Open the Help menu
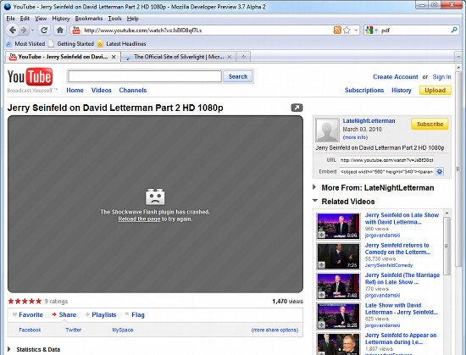The image size is (466, 355). [x=132, y=19]
